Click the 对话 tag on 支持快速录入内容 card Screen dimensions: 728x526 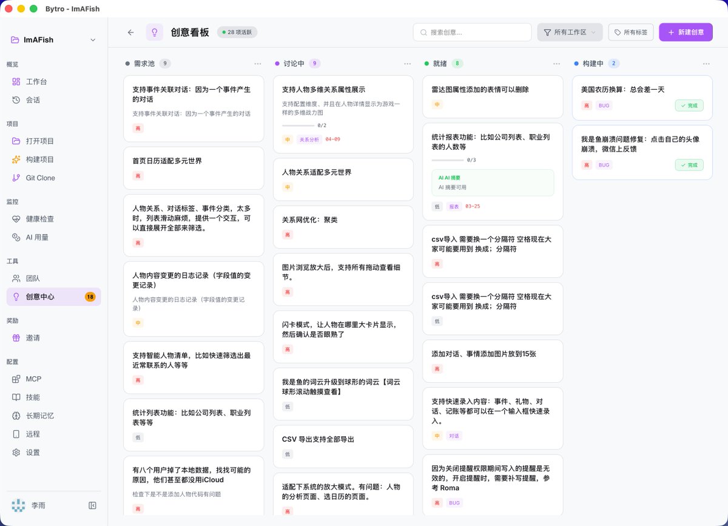click(454, 436)
